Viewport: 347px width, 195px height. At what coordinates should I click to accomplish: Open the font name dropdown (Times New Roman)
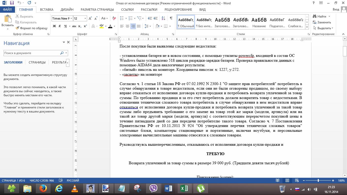(x=71, y=18)
